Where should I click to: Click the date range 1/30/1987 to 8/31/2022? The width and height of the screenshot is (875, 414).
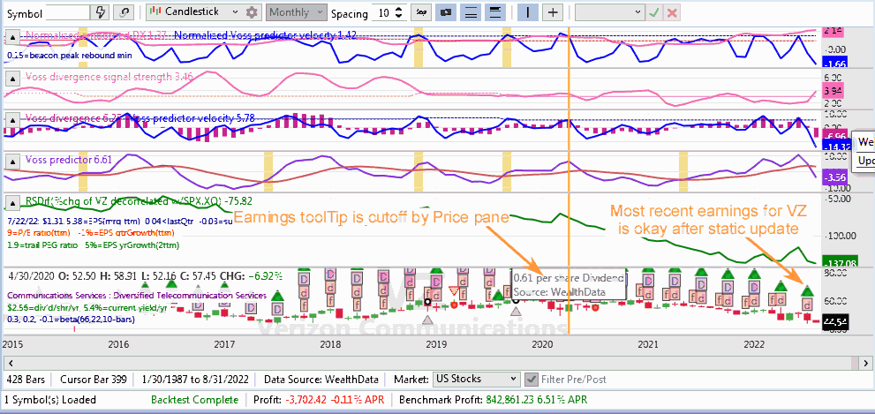(195, 380)
